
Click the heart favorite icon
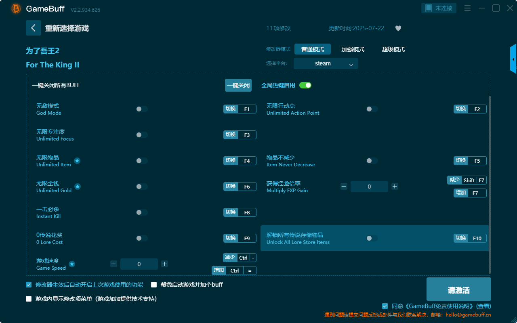click(398, 28)
